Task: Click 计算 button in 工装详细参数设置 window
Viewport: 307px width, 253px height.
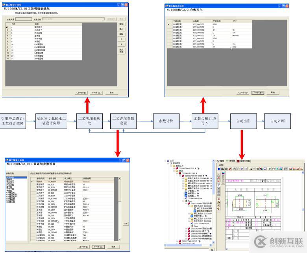Action: click(126, 224)
